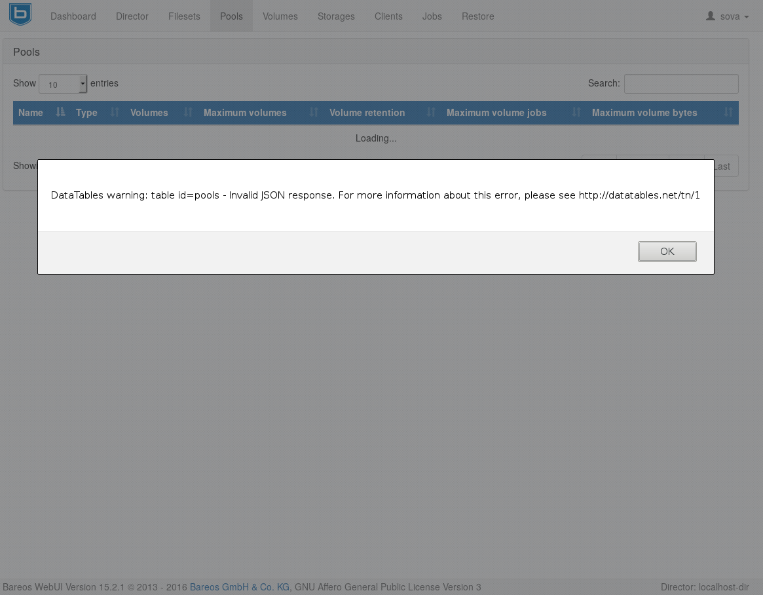Click sort icon in Maximum volume bytes column
Image resolution: width=763 pixels, height=595 pixels.
(x=728, y=113)
